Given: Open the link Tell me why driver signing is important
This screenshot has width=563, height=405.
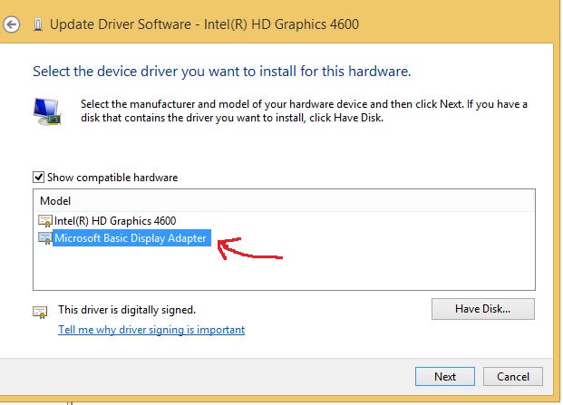Looking at the screenshot, I should (x=151, y=330).
